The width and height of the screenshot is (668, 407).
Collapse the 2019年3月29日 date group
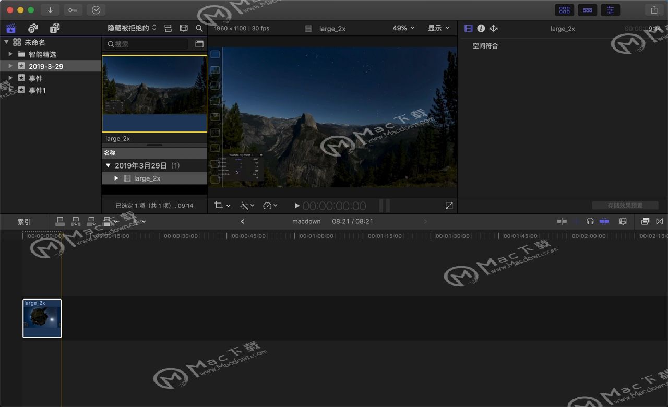coord(108,165)
